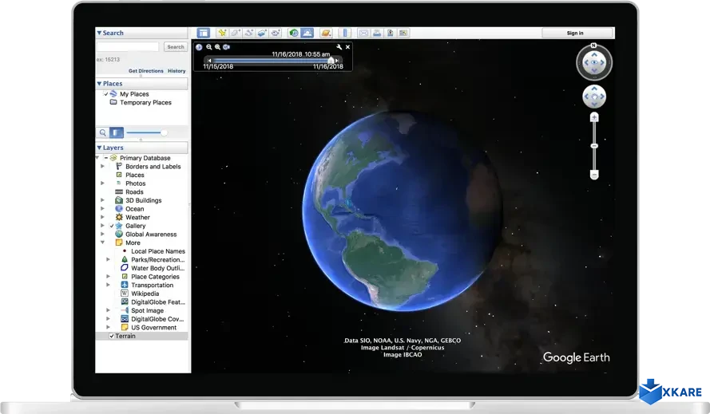Open time slider wrench settings
Image resolution: width=710 pixels, height=414 pixels.
click(339, 47)
